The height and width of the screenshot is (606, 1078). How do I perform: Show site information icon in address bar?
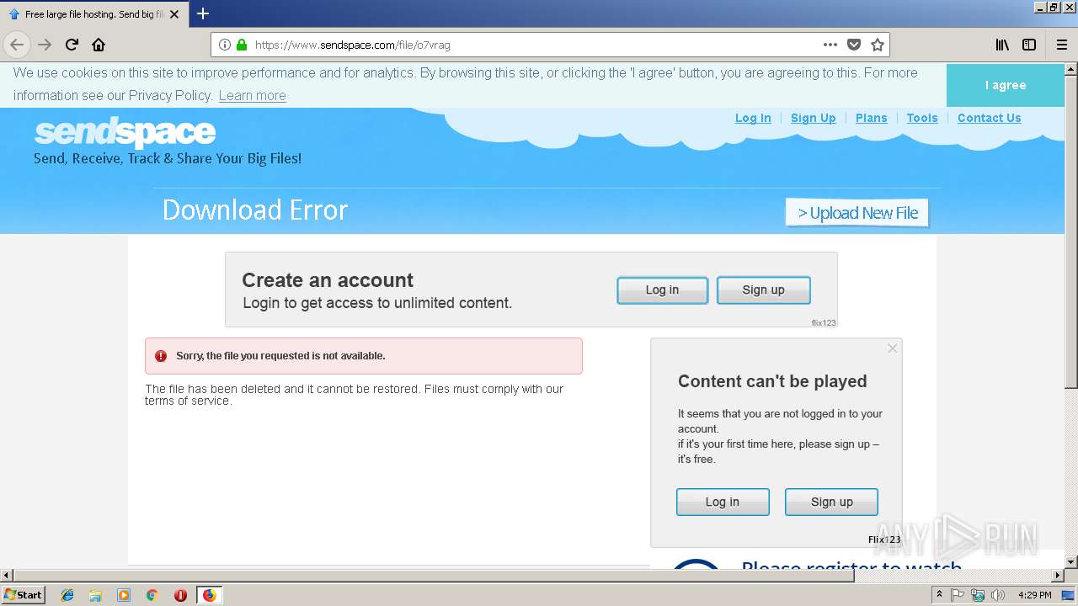[x=225, y=45]
